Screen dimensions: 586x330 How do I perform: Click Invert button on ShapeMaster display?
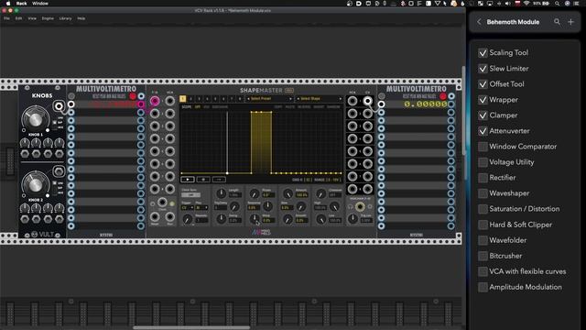click(319, 107)
